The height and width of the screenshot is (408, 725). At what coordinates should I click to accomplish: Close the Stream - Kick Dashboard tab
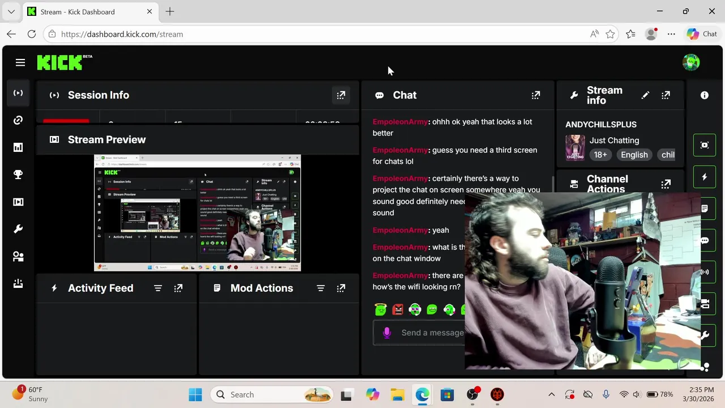150,11
